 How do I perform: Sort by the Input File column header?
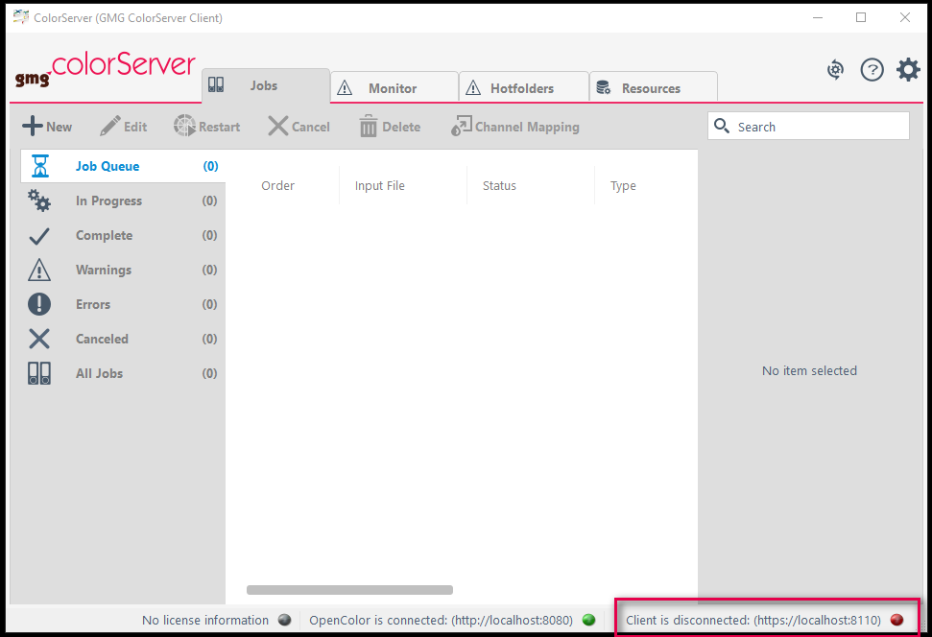(x=379, y=185)
